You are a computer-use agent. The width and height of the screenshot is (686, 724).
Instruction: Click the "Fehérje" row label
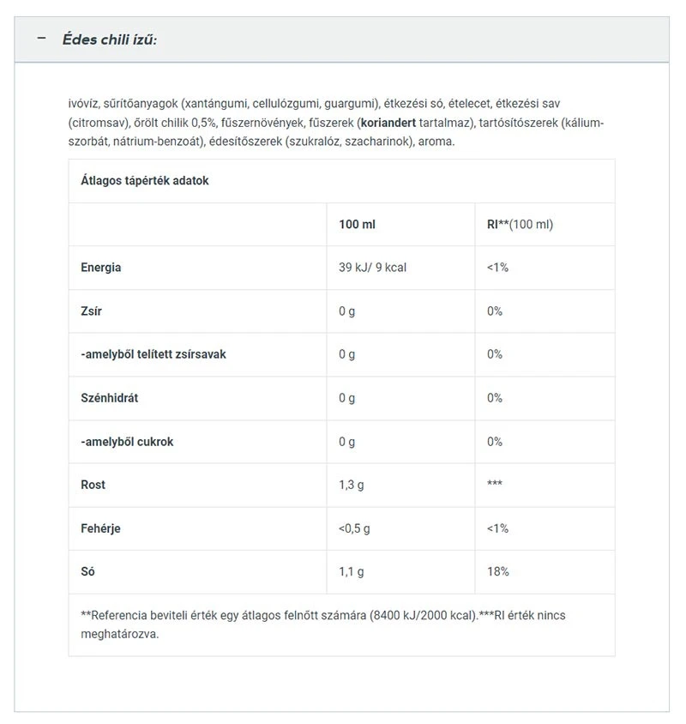(100, 528)
